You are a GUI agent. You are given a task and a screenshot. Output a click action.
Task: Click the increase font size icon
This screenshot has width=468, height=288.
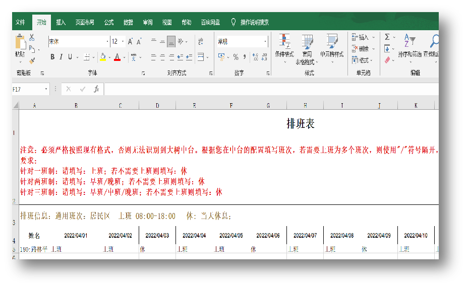pyautogui.click(x=130, y=41)
